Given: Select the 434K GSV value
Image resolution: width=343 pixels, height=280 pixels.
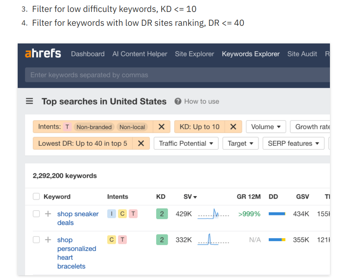Looking at the screenshot, I should [301, 214].
